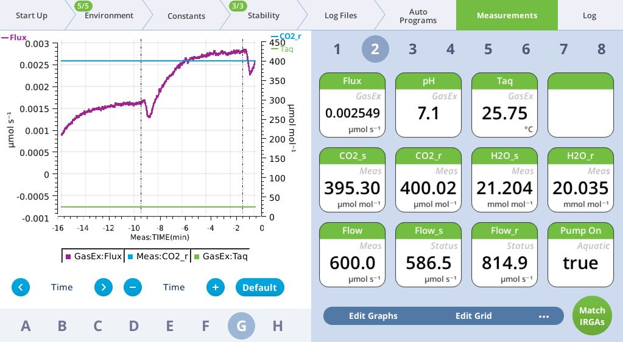Switch to graph page H
The height and width of the screenshot is (342, 623).
278,326
